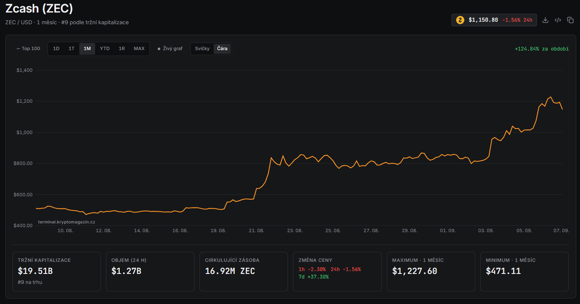The height and width of the screenshot is (304, 580).
Task: Open the embed code icon
Action: (558, 20)
